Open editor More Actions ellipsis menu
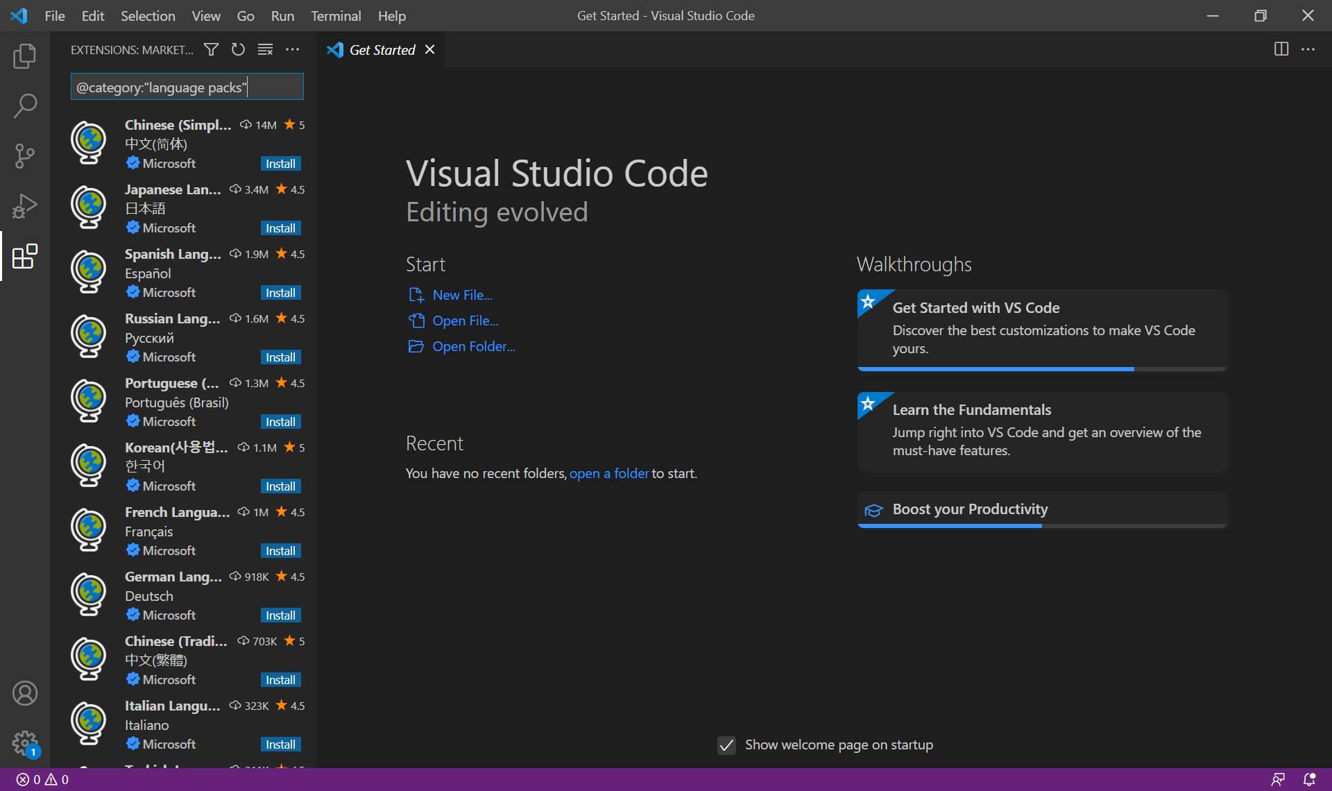Viewport: 1332px width, 791px height. [x=1308, y=49]
